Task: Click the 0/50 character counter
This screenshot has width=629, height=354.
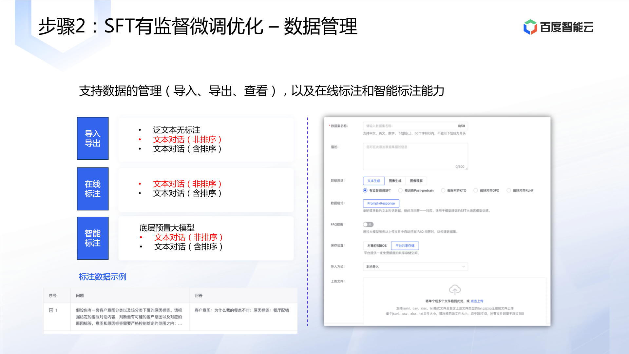Action: [x=461, y=126]
